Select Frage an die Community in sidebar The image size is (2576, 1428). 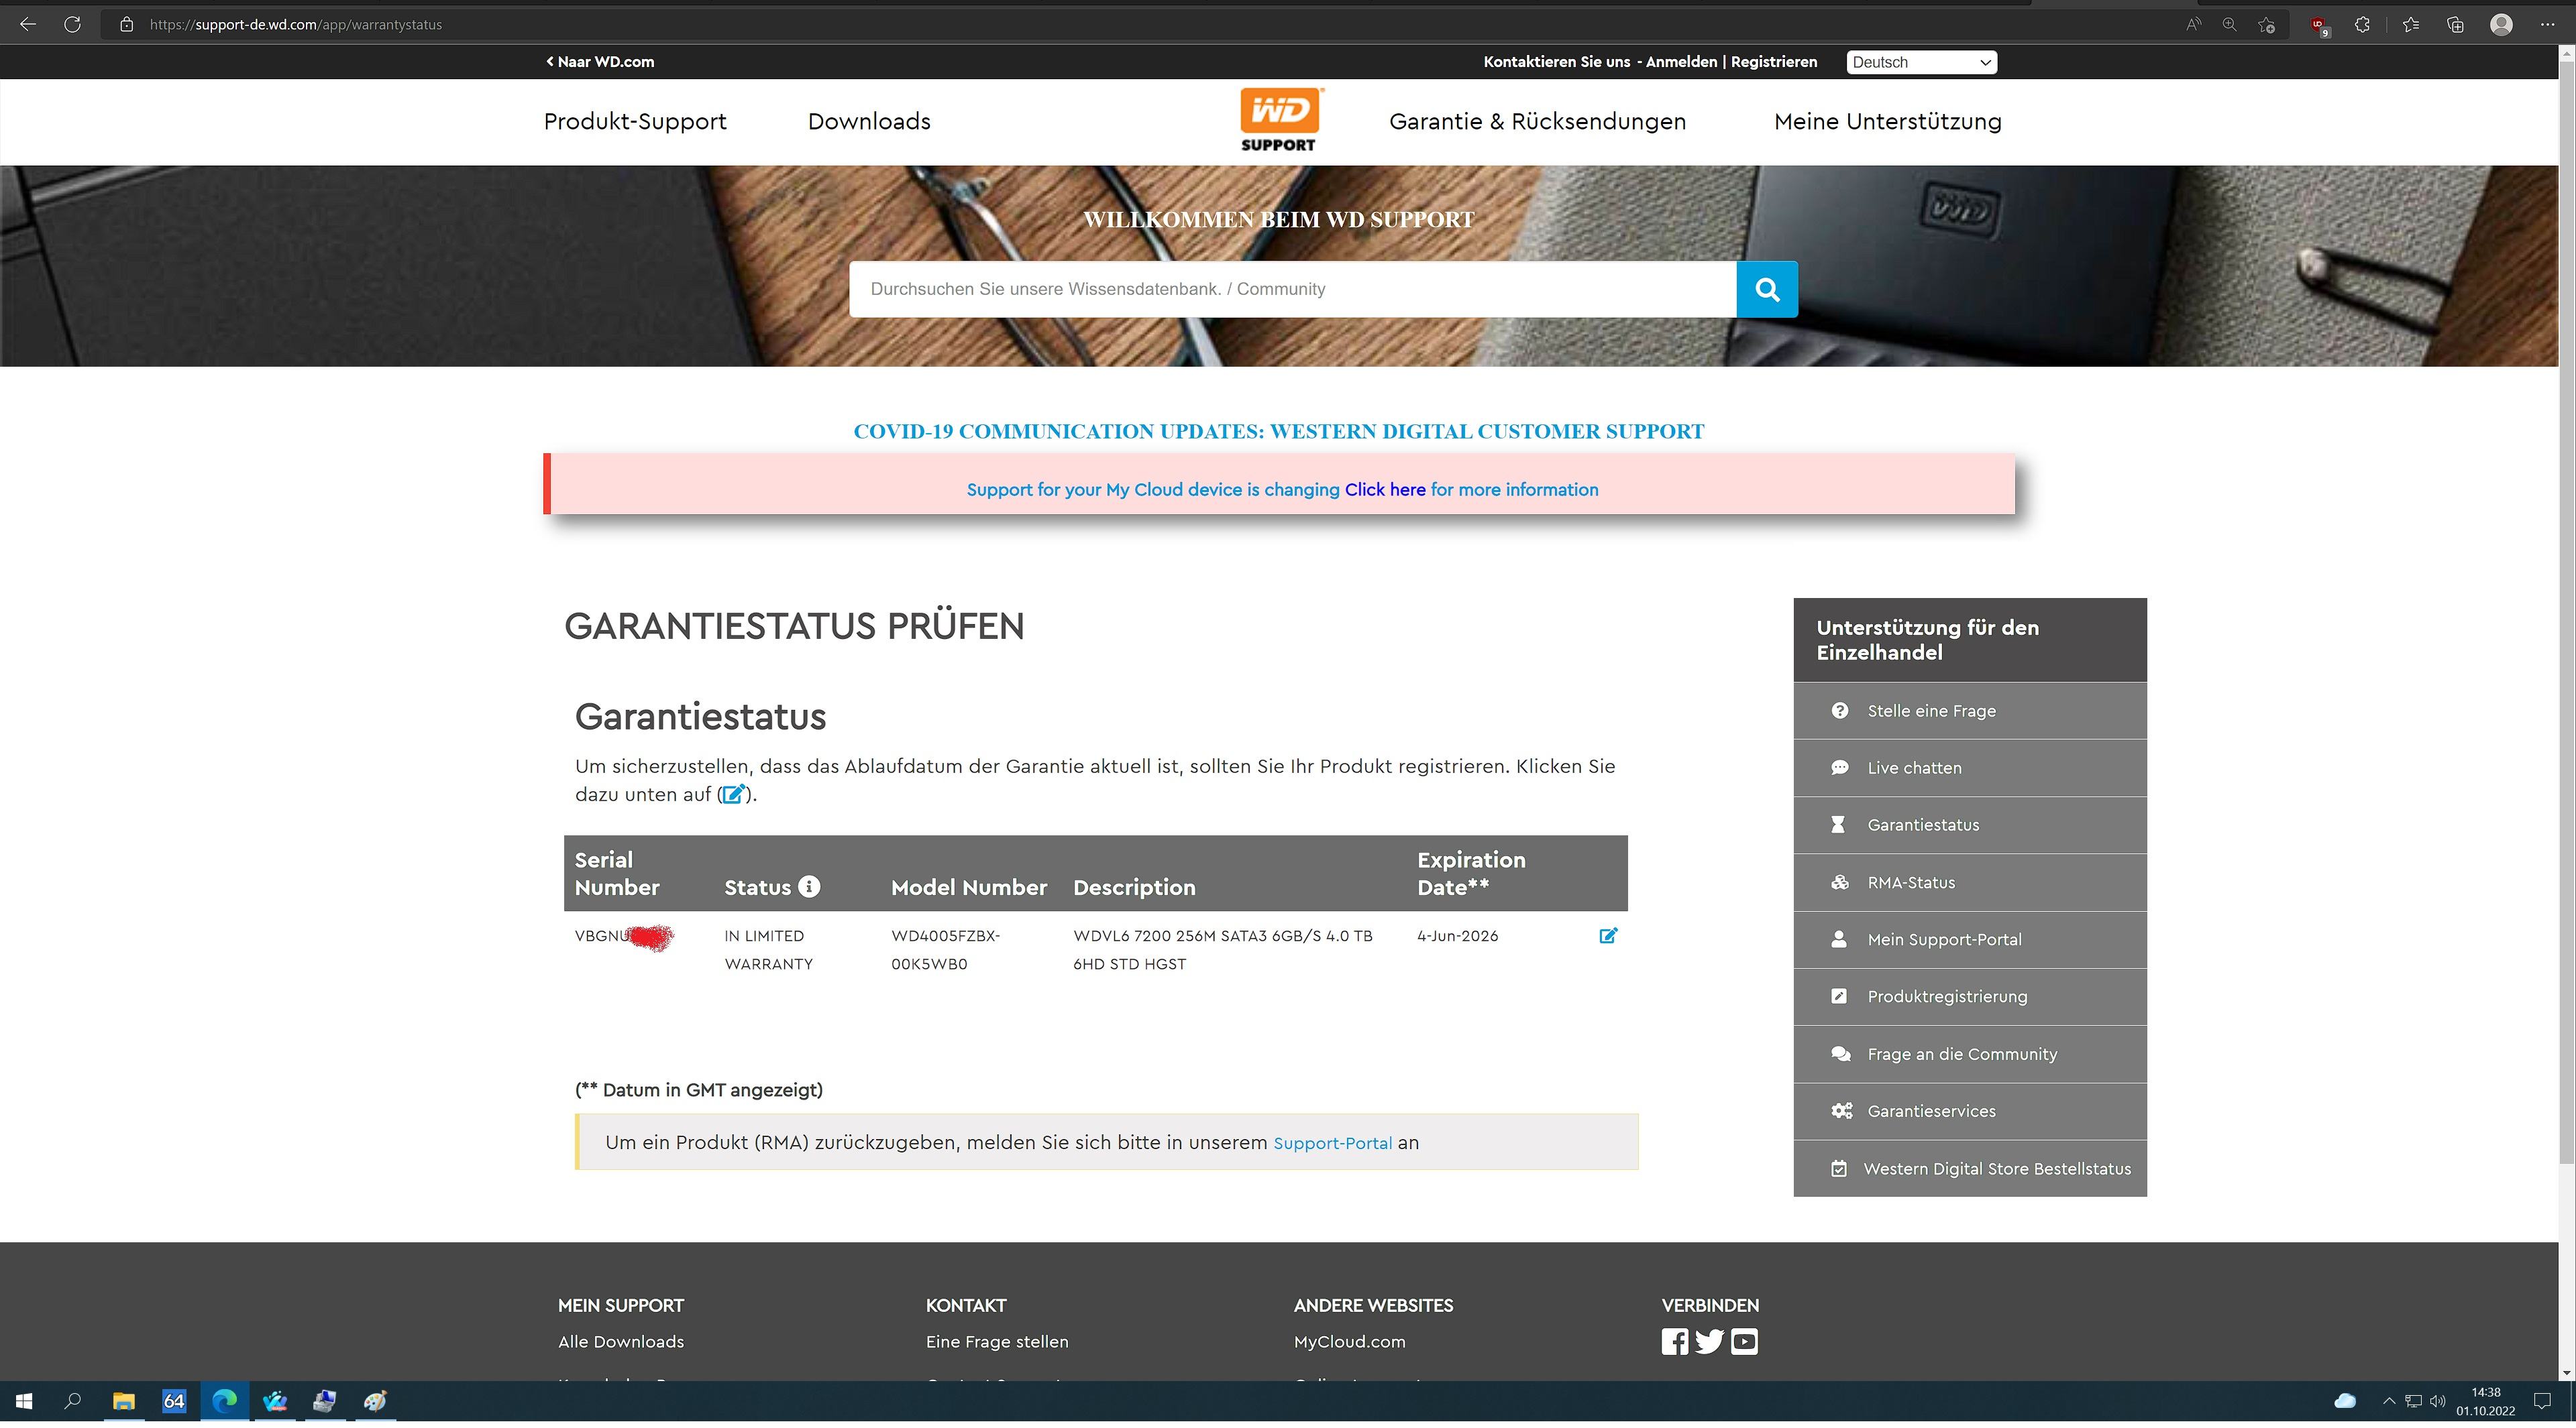click(1970, 1055)
